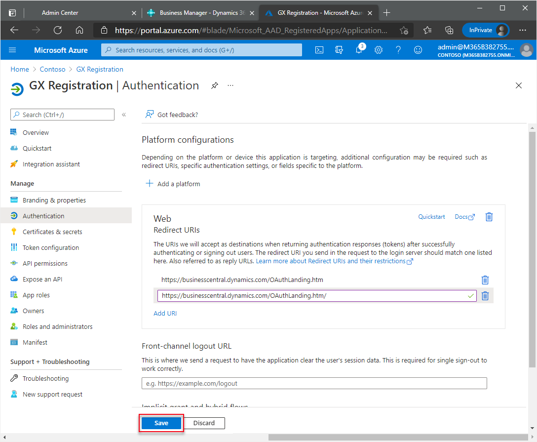
Task: Click the vertical scrollbar of the blade
Action: pyautogui.click(x=532, y=247)
